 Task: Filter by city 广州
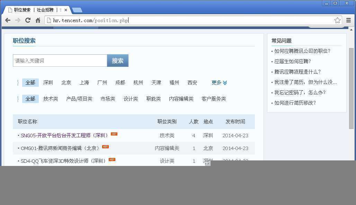(102, 83)
